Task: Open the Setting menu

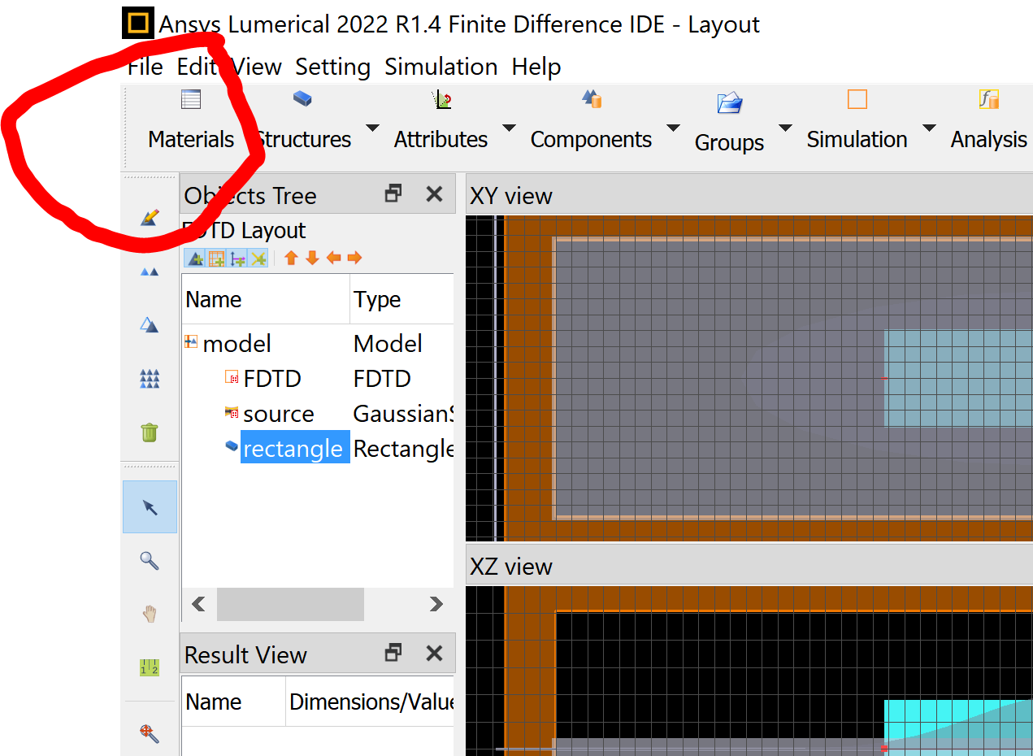Action: tap(333, 67)
